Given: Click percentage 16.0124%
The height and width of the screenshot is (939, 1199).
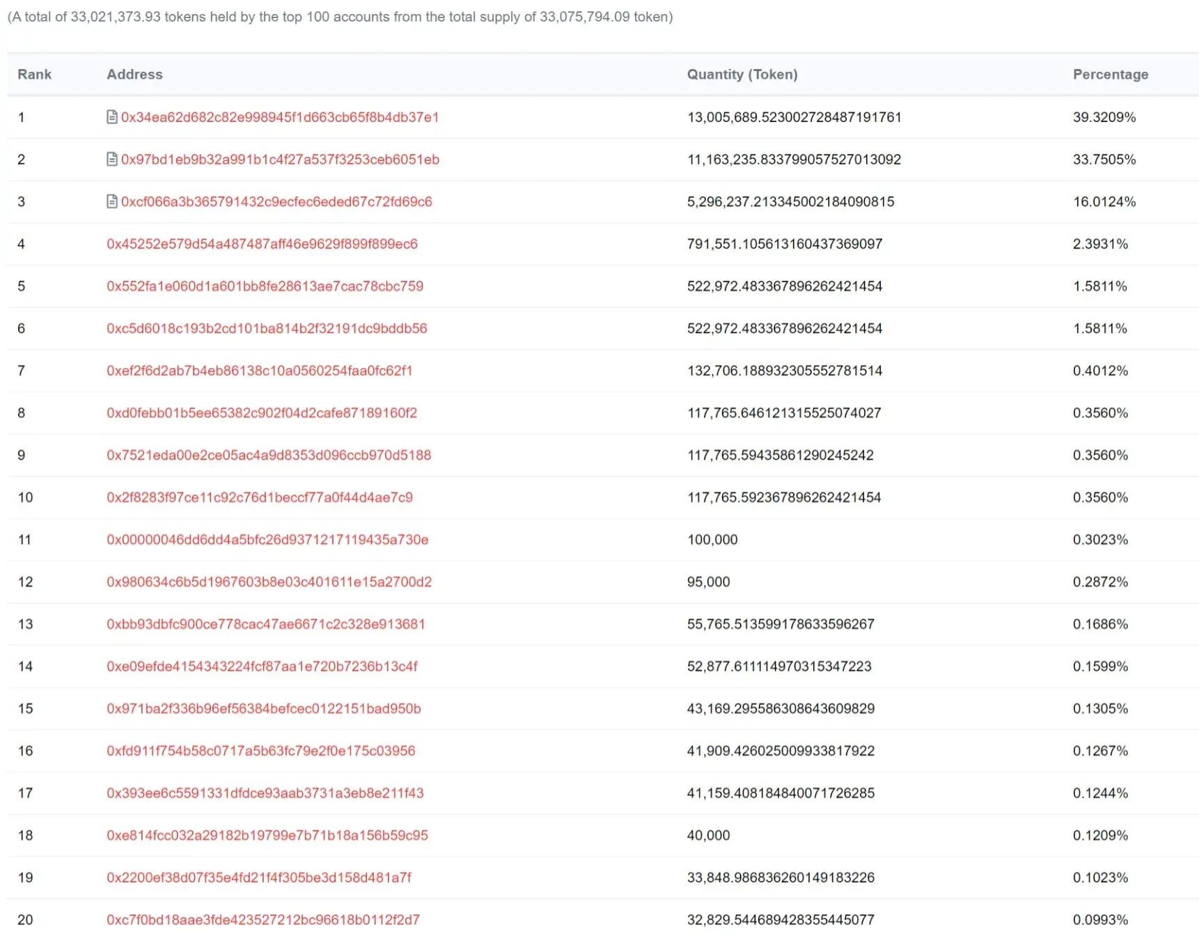Looking at the screenshot, I should [x=1104, y=201].
